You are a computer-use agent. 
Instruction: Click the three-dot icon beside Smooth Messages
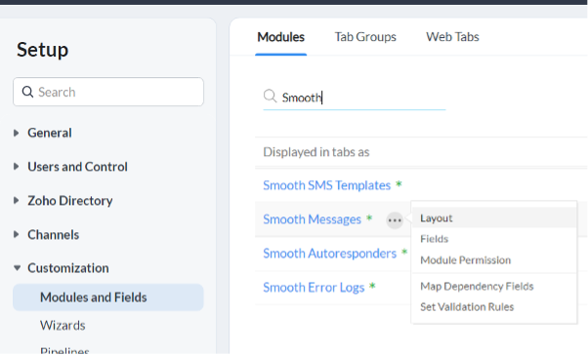pyautogui.click(x=395, y=220)
